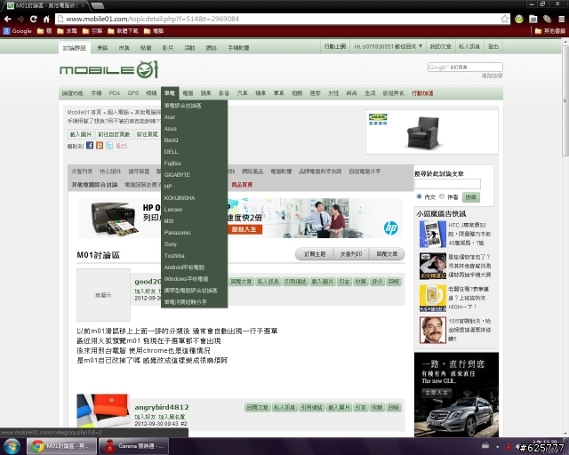Image resolution: width=569 pixels, height=455 pixels.
Task: Open the IKEA armchair advertisement
Action: tap(432, 132)
